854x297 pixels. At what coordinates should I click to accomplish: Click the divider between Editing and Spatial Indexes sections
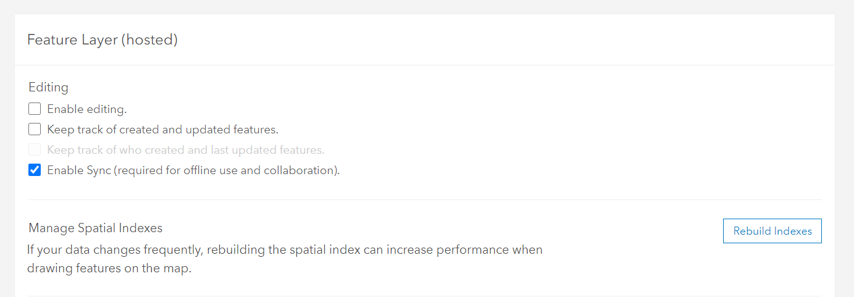click(425, 199)
